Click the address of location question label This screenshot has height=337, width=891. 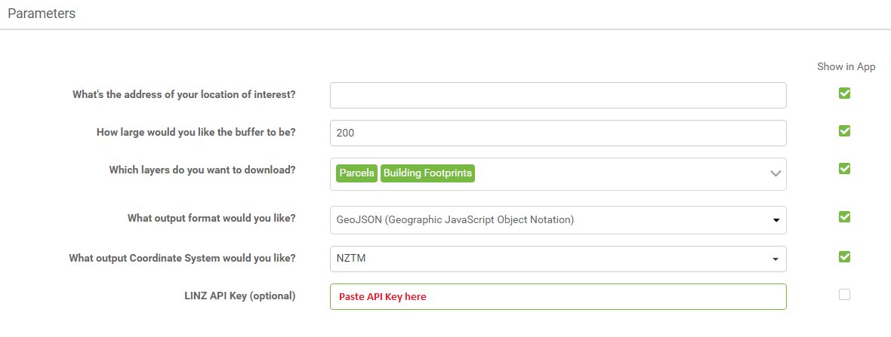[183, 94]
